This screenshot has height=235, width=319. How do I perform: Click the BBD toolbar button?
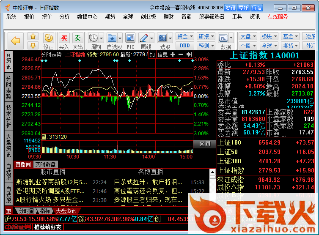click(184, 46)
